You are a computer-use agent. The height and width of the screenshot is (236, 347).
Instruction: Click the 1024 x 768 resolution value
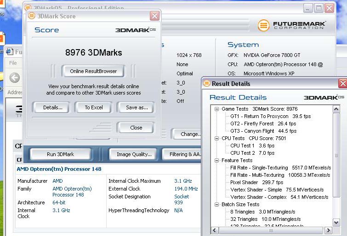(189, 55)
